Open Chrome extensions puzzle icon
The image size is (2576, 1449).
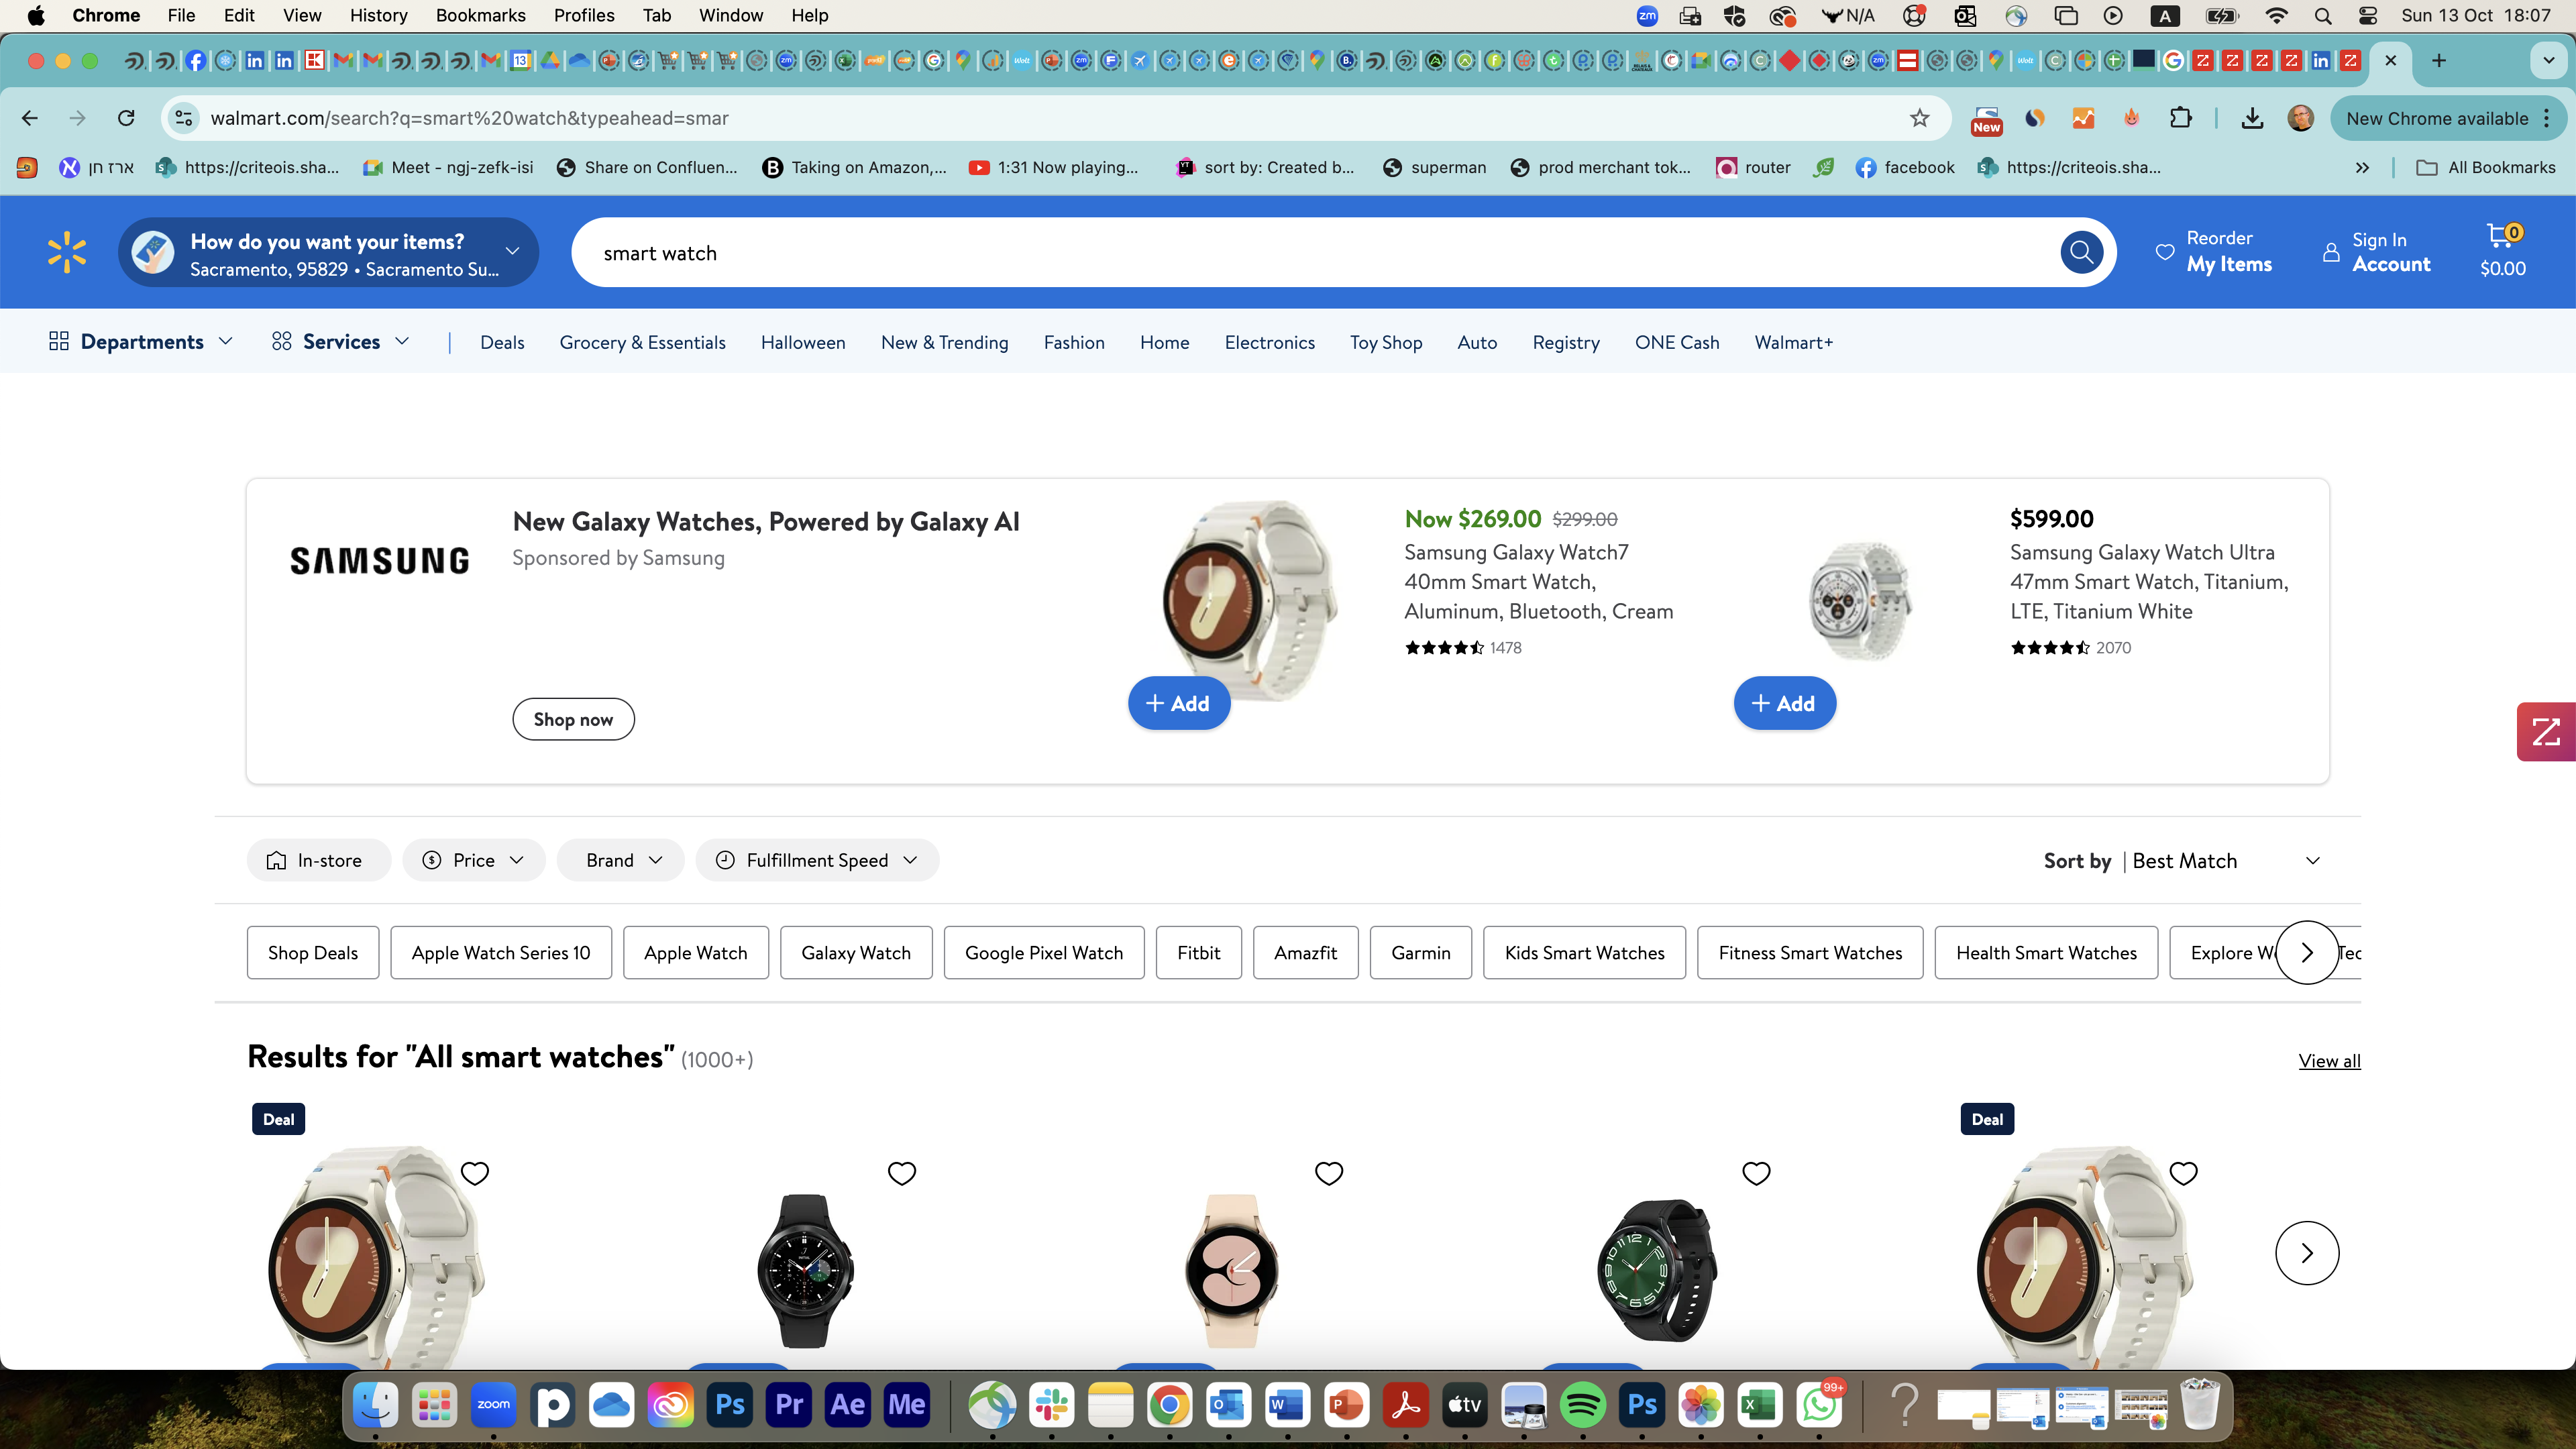[x=2181, y=118]
